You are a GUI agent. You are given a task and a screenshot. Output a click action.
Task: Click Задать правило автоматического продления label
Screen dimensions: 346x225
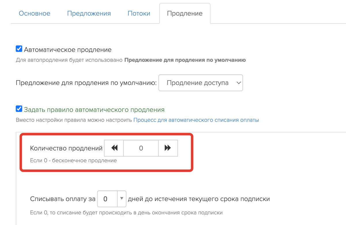(94, 110)
